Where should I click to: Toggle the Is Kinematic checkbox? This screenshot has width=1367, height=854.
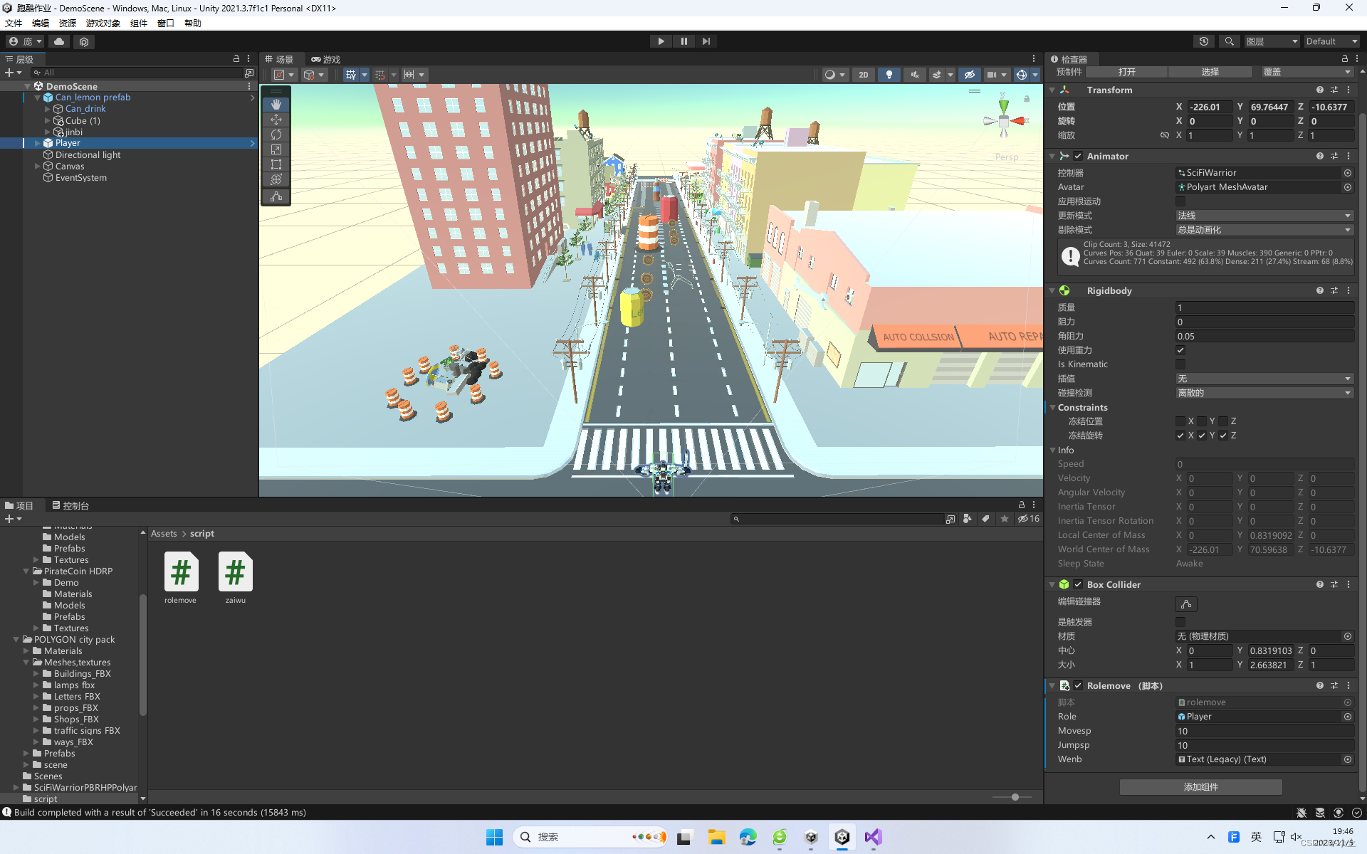tap(1180, 364)
